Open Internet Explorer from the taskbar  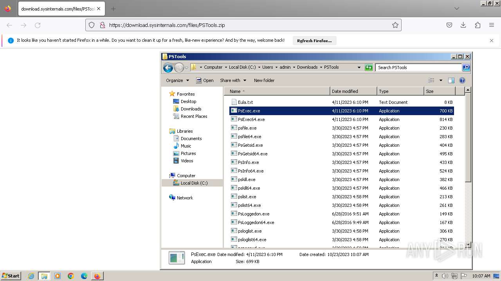pyautogui.click(x=31, y=276)
